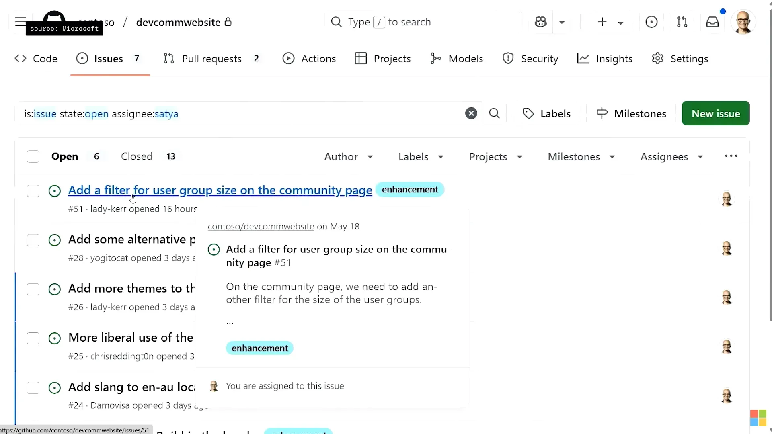Open the Copilot chat icon
This screenshot has width=772, height=434.
point(541,22)
